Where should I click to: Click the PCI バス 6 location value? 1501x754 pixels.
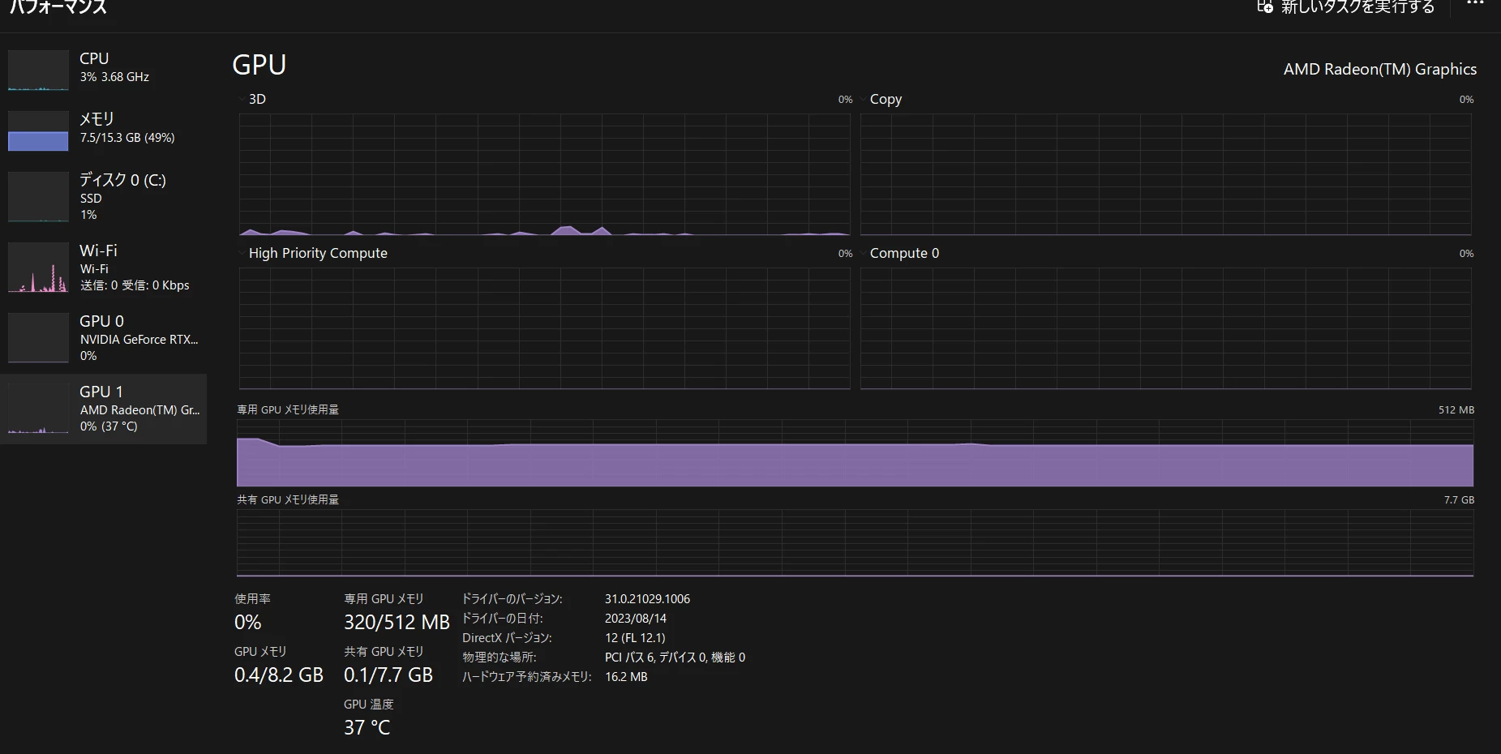[675, 658]
